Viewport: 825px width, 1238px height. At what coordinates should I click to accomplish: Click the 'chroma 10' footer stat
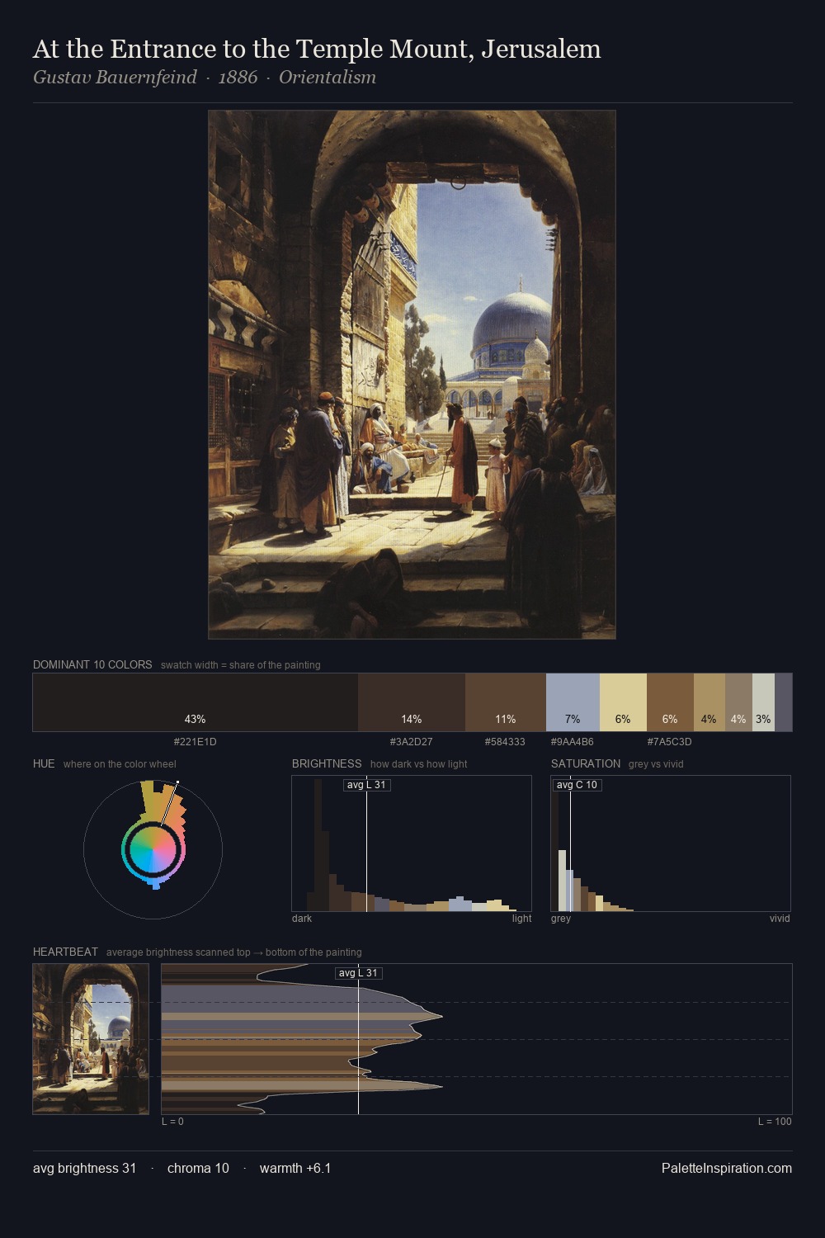click(198, 1169)
